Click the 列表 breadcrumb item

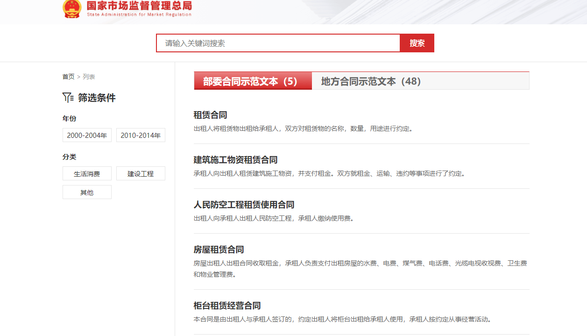tap(89, 77)
